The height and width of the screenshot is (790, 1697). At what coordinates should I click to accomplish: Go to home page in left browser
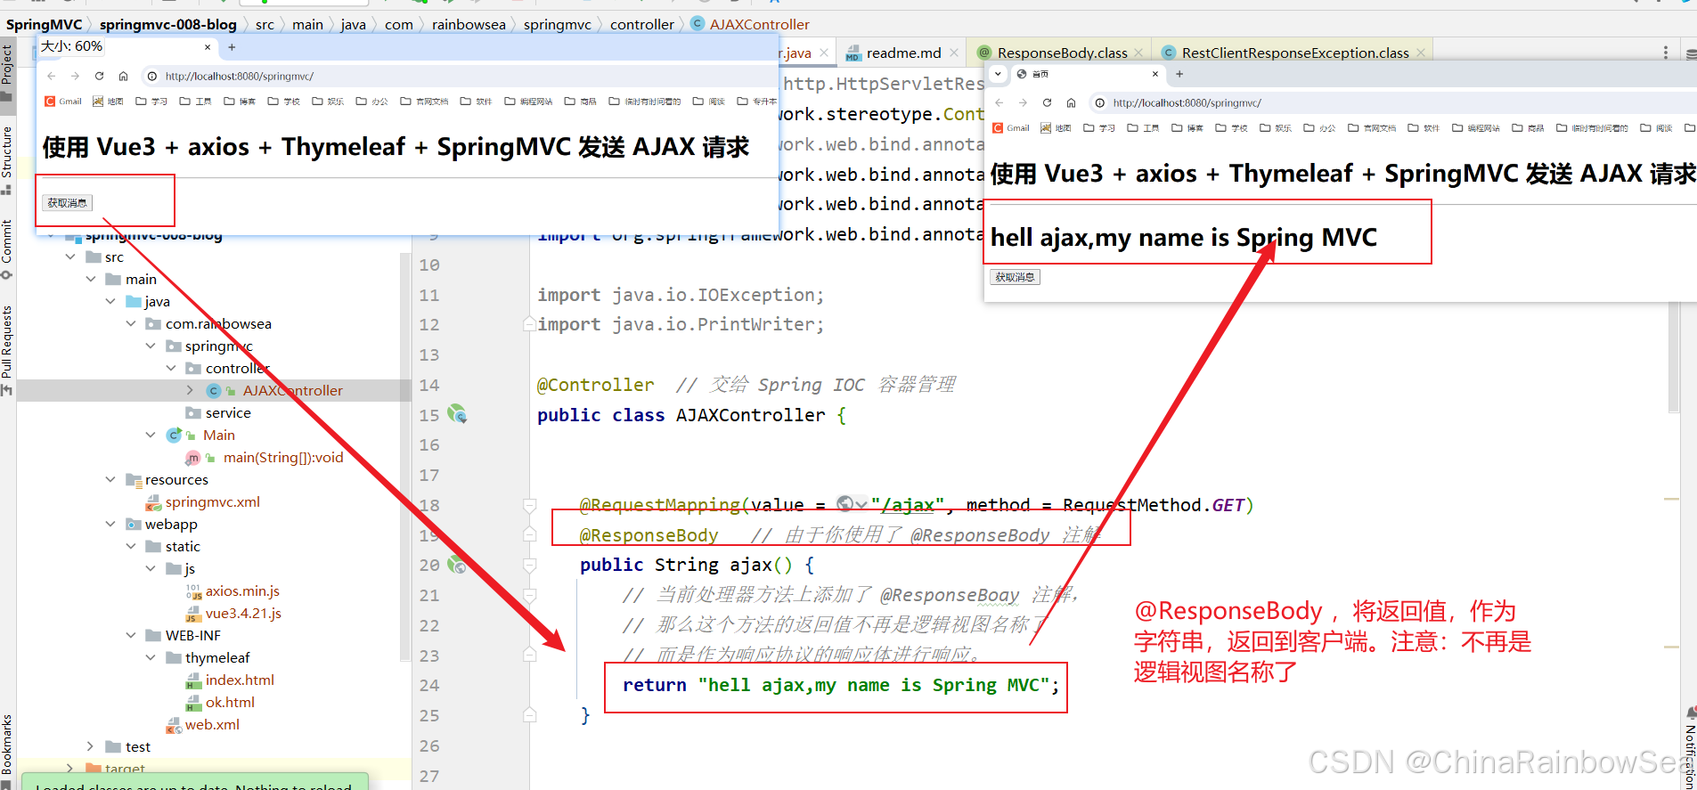point(123,76)
